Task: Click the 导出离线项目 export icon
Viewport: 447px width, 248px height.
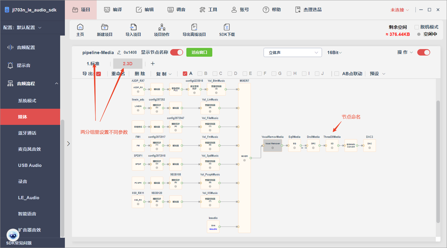Action: (194, 27)
